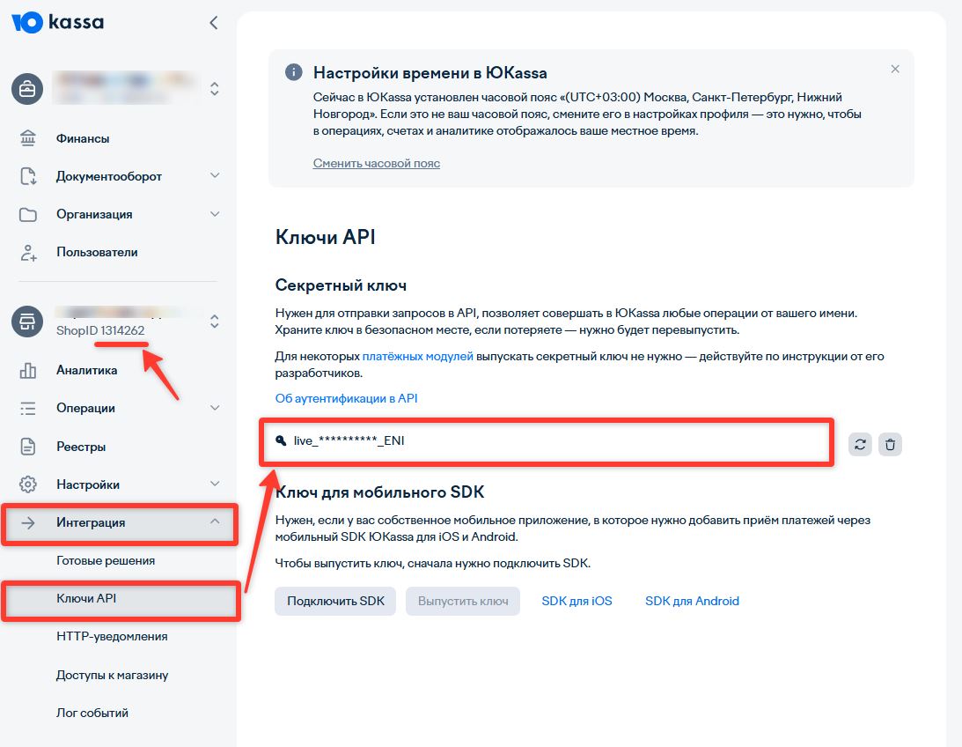
Task: Click the Документооборот document icon
Action: (x=28, y=176)
